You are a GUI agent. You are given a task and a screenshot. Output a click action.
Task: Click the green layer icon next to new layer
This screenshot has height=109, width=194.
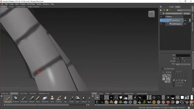pyautogui.click(x=164, y=10)
